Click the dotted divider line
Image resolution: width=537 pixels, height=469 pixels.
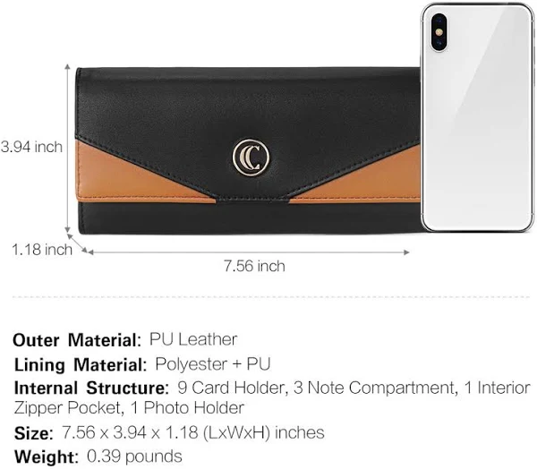tap(271, 297)
